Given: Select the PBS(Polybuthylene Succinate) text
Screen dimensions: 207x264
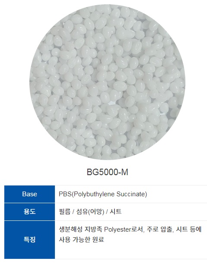Looking at the screenshot, I should coord(103,194).
